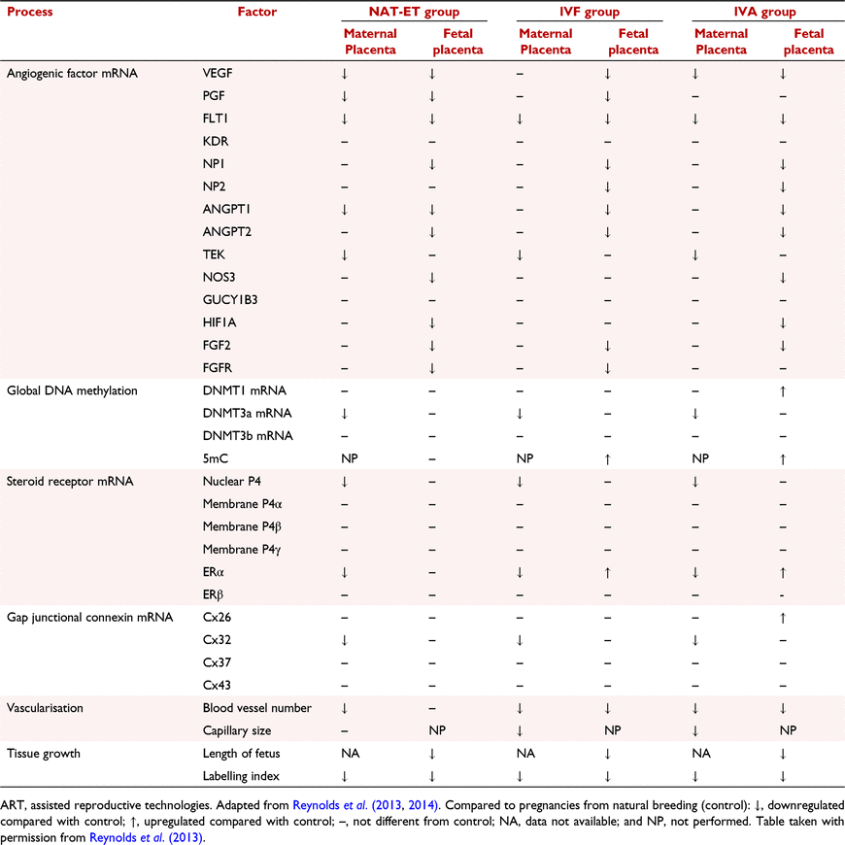Screen dimensions: 845x845
Task: Select the 'Cx26' factor cell
Action: click(218, 618)
